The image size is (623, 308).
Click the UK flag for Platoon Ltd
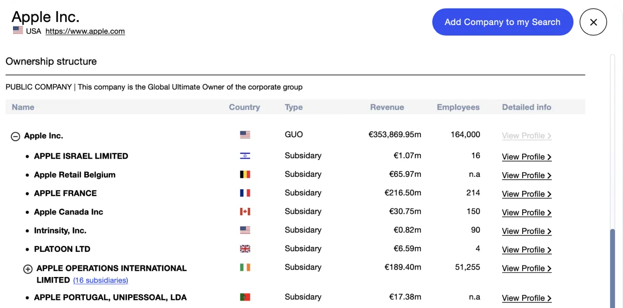[x=245, y=248]
